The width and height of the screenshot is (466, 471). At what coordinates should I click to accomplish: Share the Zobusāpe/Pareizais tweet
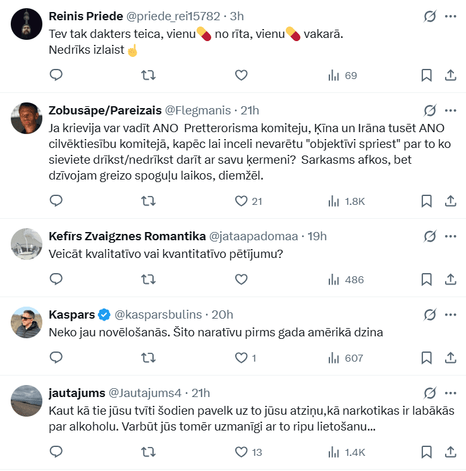[451, 201]
